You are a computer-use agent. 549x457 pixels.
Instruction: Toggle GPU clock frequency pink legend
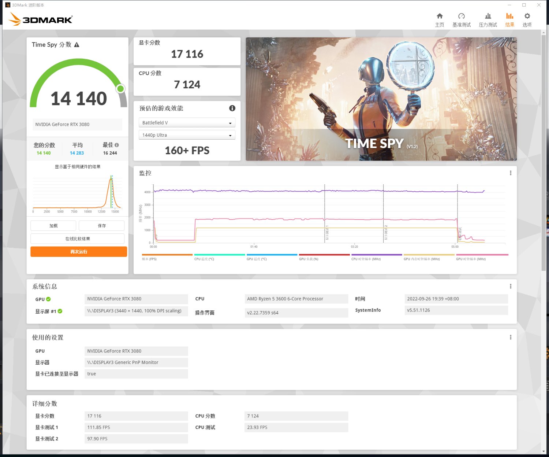click(482, 255)
